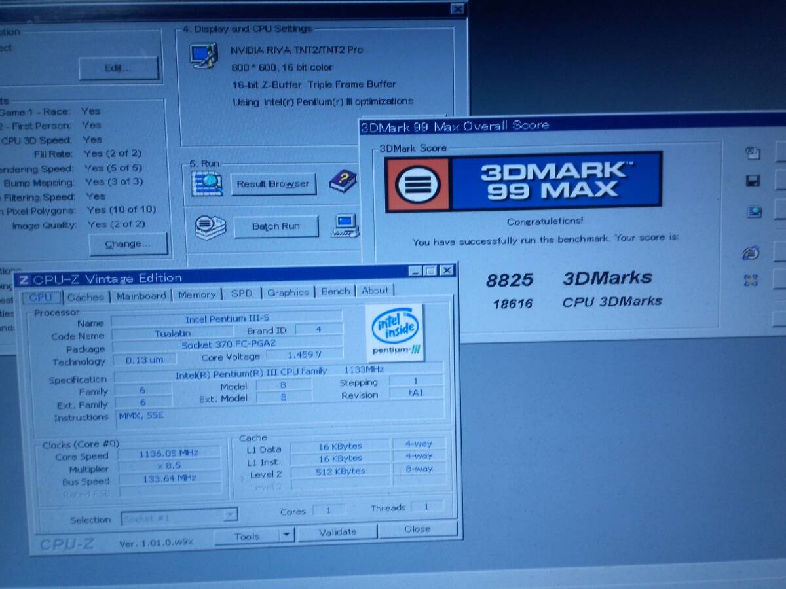The width and height of the screenshot is (786, 589).
Task: Click the Intel Inside Pentium III logo
Action: click(394, 332)
